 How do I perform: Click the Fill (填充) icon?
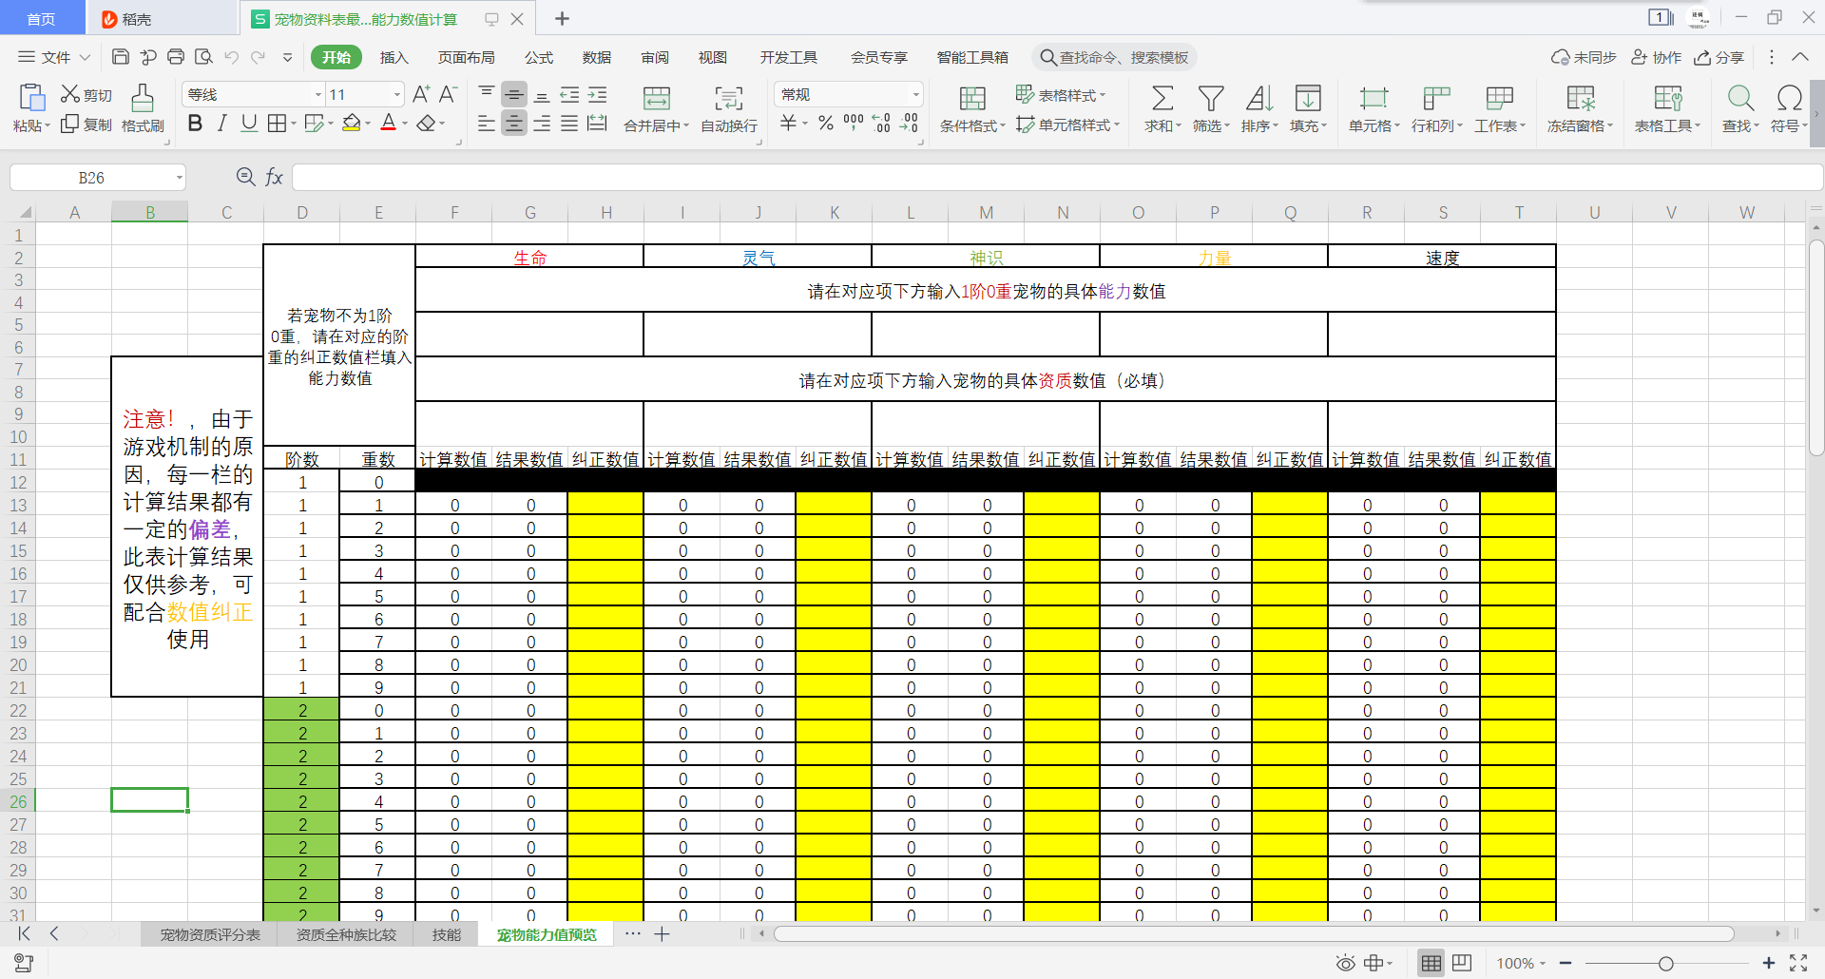click(1308, 98)
